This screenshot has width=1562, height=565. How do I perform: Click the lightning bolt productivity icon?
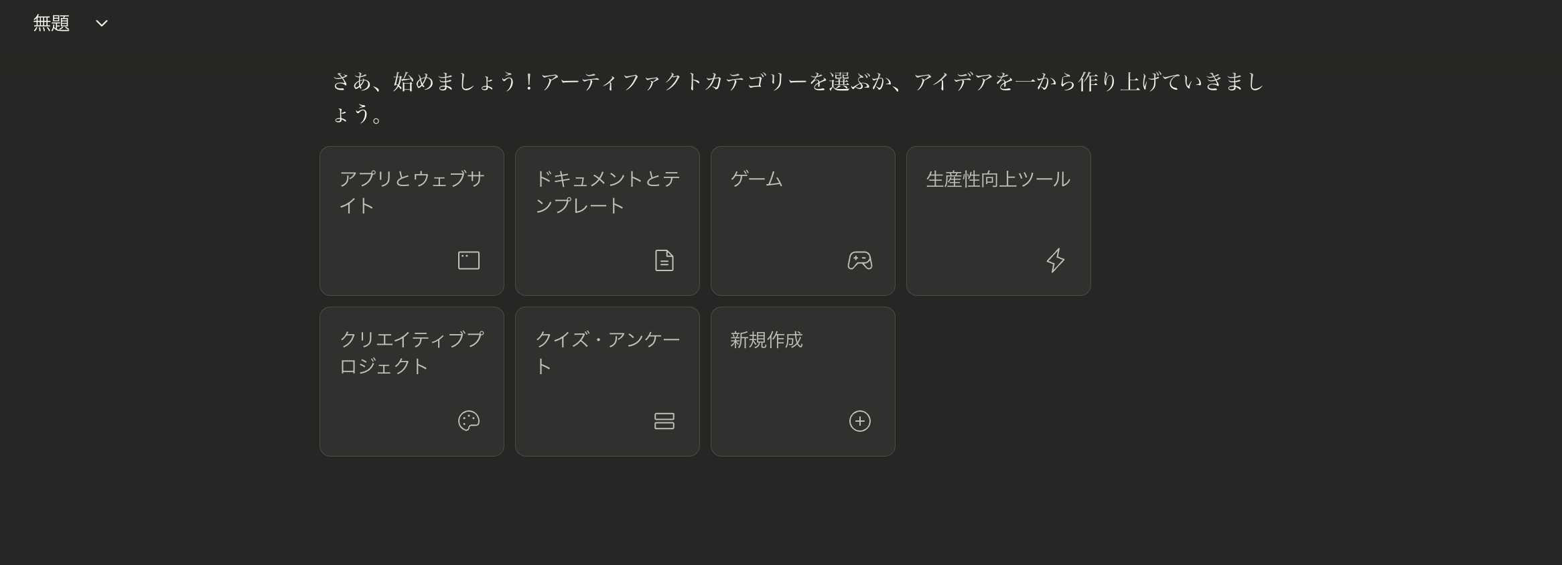pos(1056,260)
